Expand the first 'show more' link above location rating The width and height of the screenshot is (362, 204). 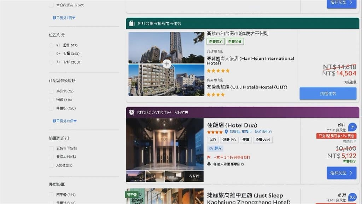tap(64, 18)
